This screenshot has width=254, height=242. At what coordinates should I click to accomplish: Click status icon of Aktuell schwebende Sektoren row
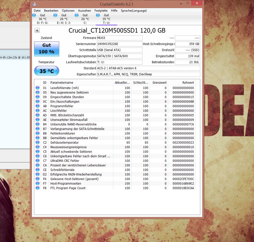(38, 151)
